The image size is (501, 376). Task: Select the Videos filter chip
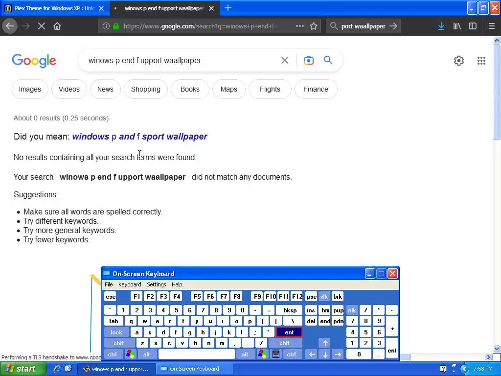pyautogui.click(x=69, y=89)
